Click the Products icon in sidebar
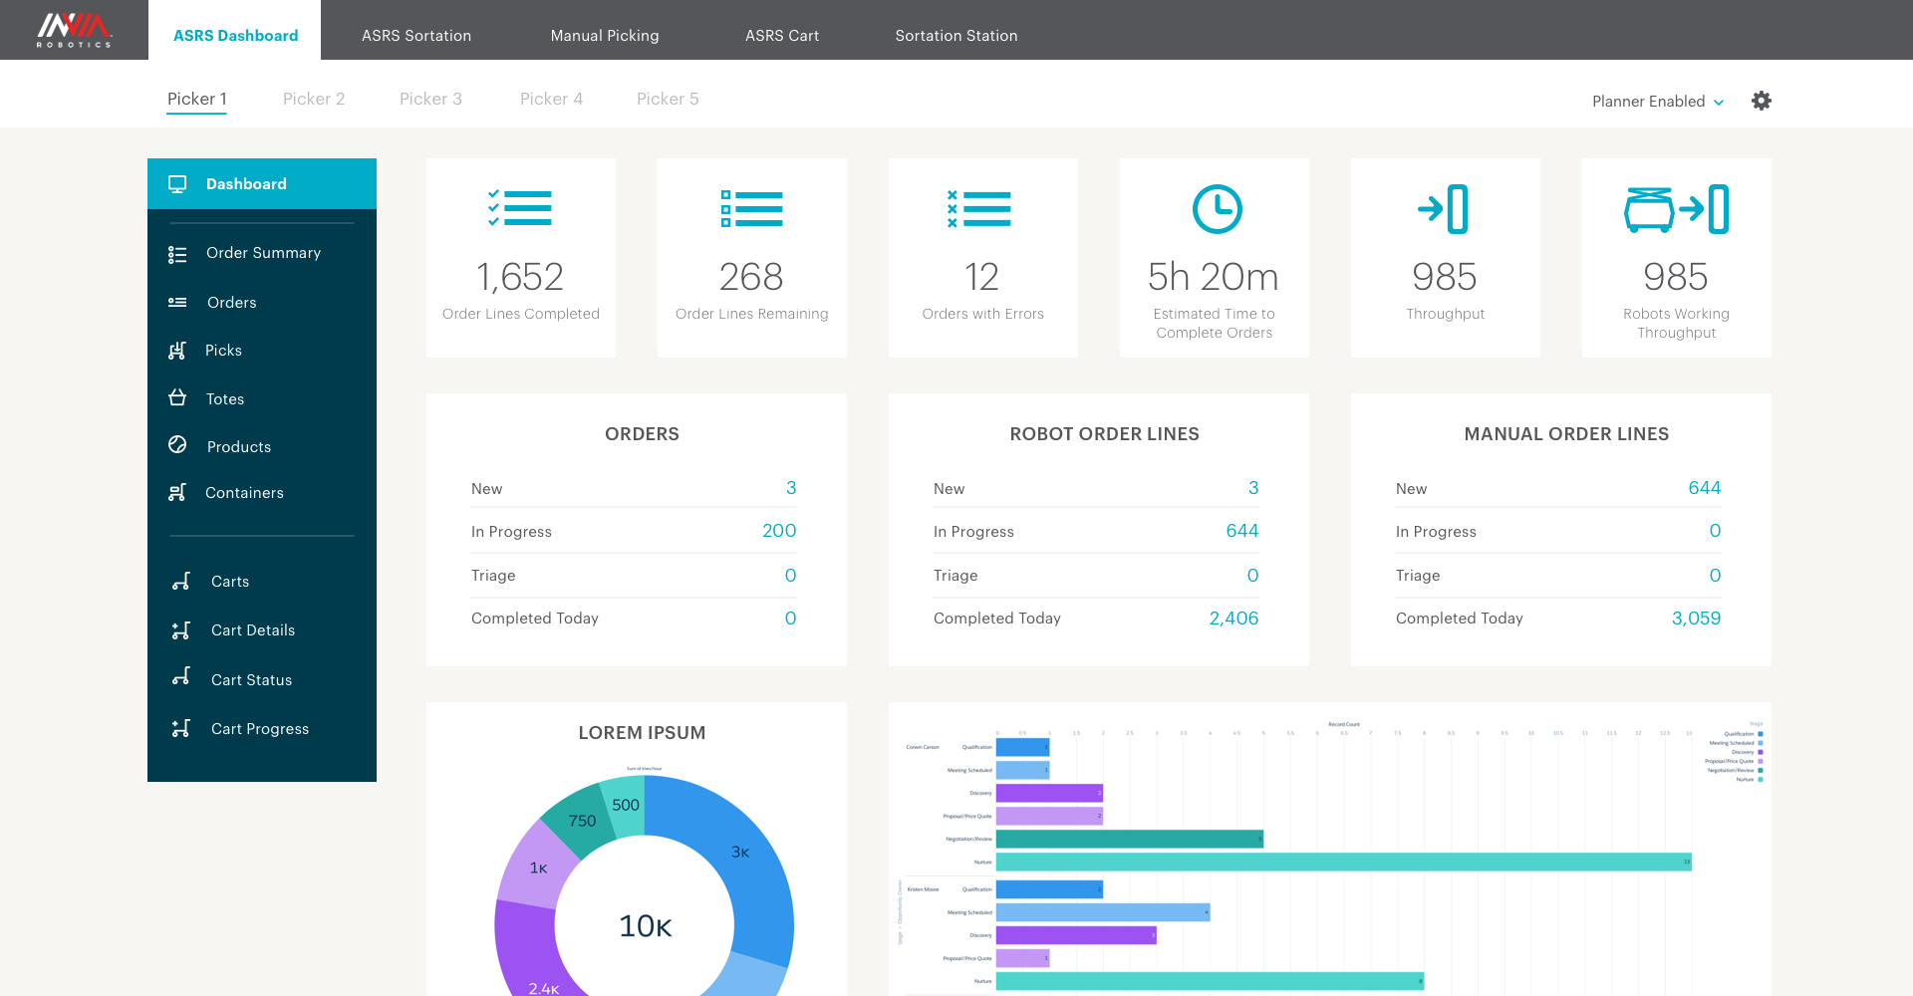 (x=177, y=444)
